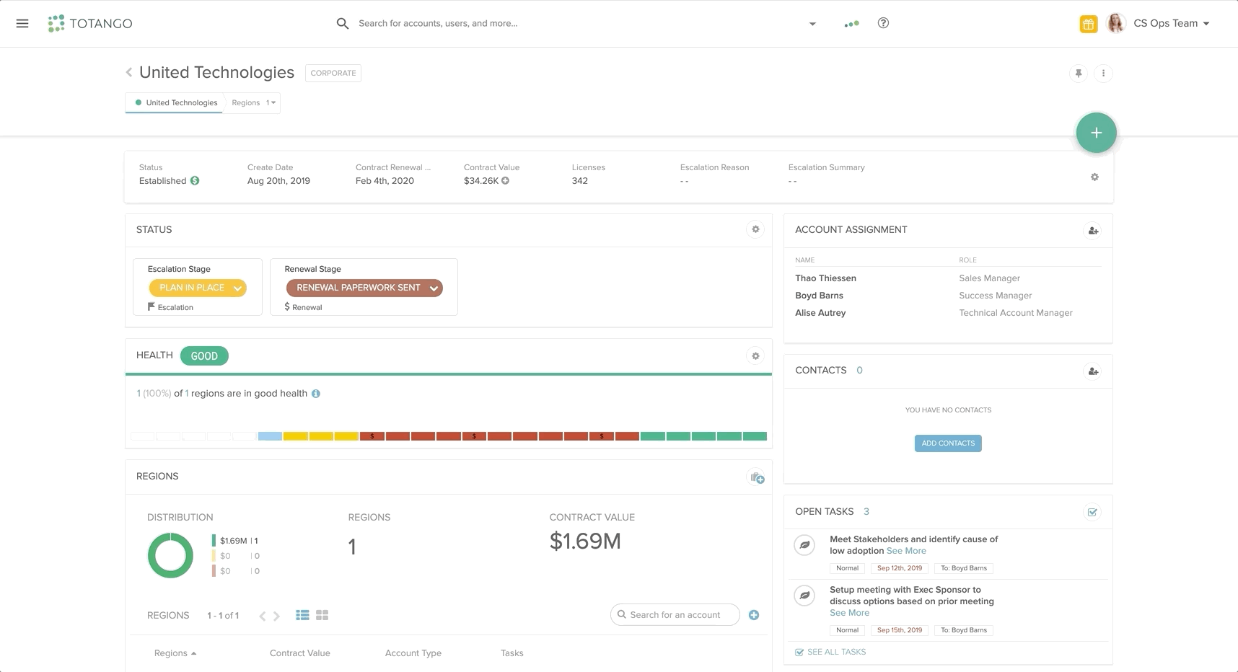Viewport: 1238px width, 672px height.
Task: Click the GOOD health badge
Action: [204, 356]
